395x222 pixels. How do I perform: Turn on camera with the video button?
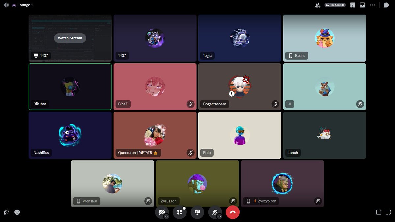click(x=161, y=212)
